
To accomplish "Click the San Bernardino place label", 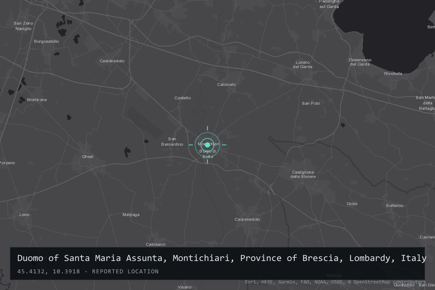I will [x=172, y=141].
